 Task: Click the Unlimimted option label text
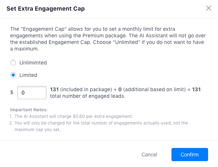pos(33,63)
